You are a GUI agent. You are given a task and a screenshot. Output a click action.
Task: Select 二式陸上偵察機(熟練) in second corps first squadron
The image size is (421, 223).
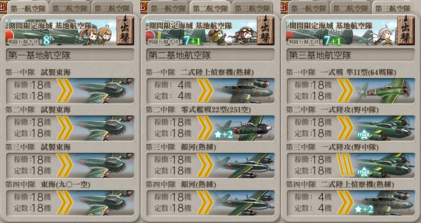(243, 91)
